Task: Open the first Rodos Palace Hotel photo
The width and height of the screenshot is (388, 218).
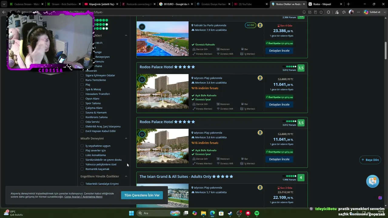Action: point(162,91)
